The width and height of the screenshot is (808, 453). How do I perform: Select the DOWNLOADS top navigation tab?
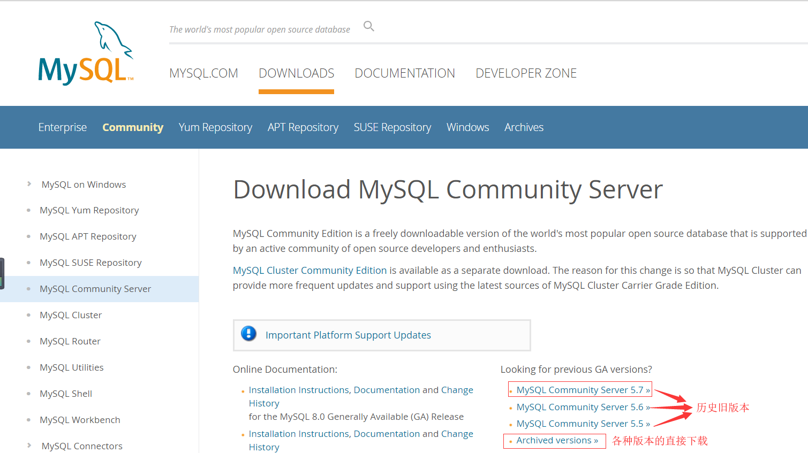click(x=296, y=73)
